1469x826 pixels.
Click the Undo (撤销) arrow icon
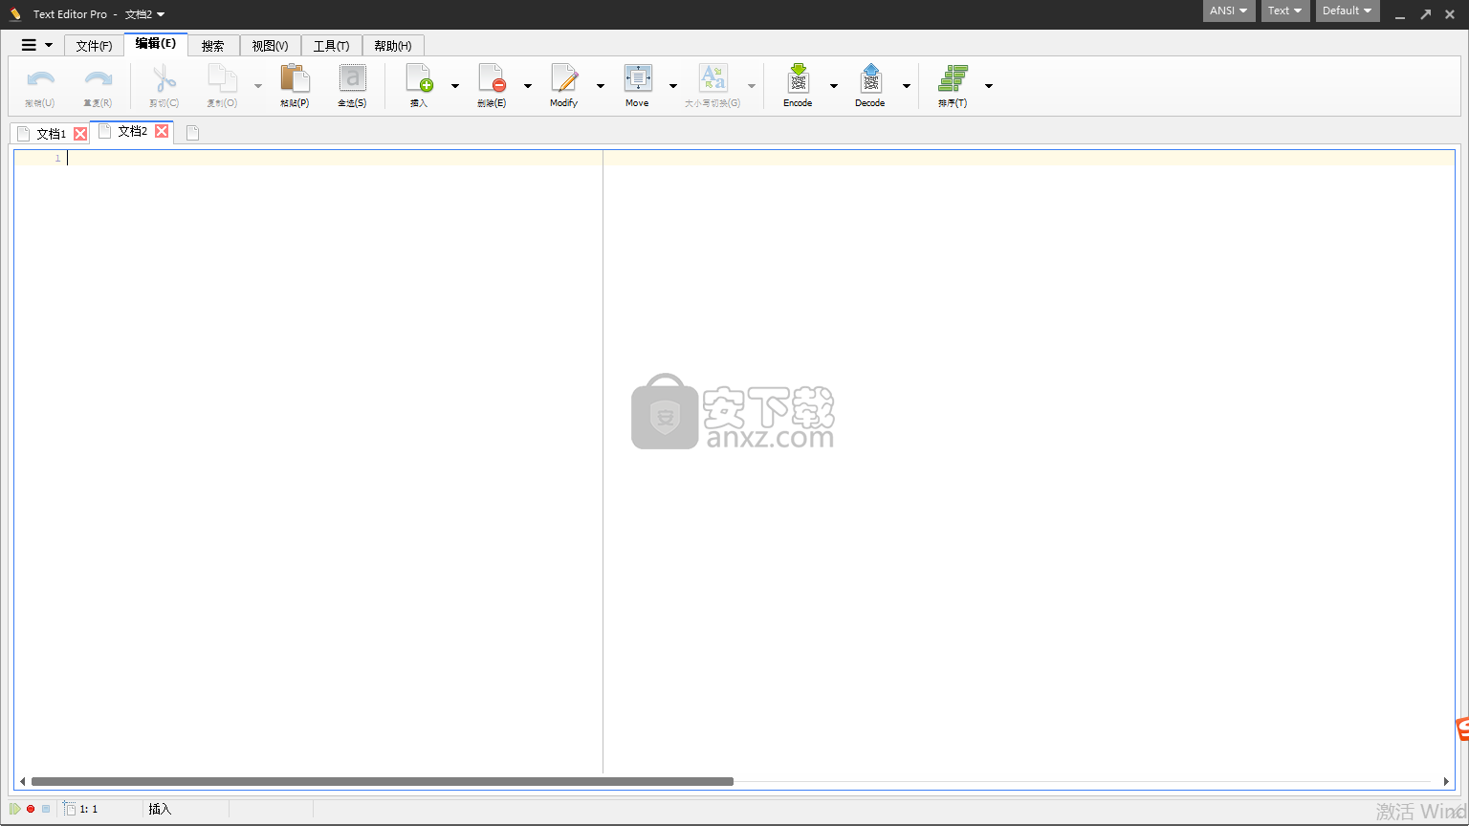tap(40, 78)
